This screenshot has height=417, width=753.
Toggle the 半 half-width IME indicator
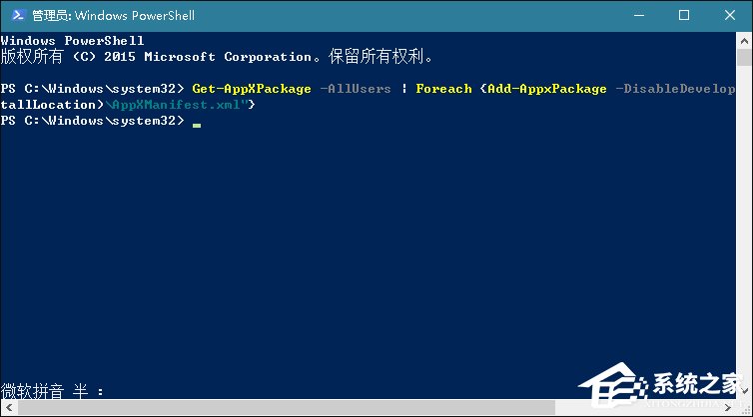(81, 391)
